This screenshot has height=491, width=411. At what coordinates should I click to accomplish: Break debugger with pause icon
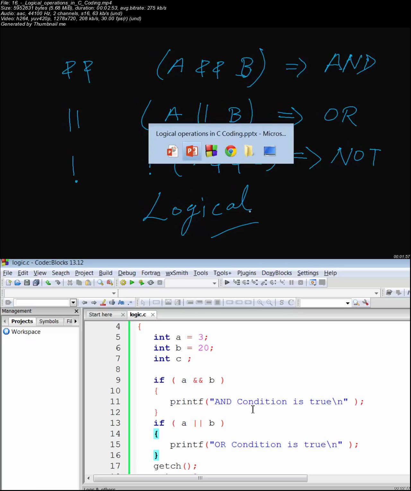click(292, 283)
